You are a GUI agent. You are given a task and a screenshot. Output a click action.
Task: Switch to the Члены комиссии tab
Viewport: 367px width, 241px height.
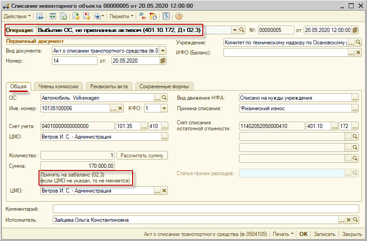click(x=59, y=86)
